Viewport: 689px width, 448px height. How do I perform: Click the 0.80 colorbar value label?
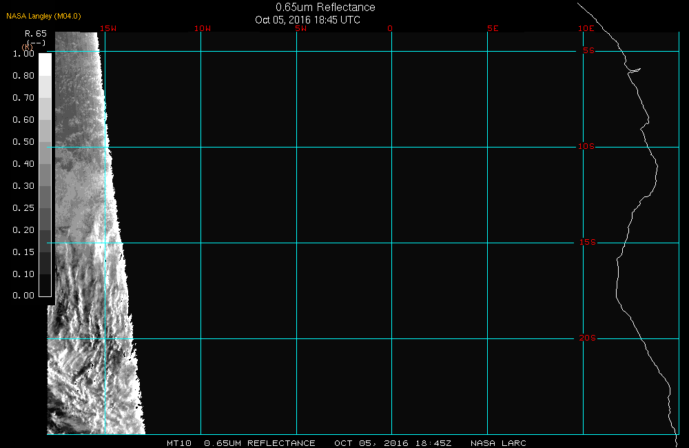point(24,76)
